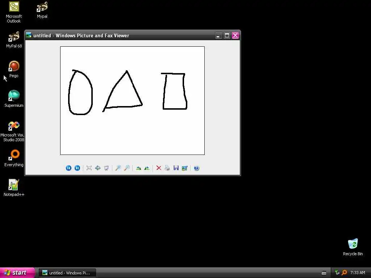Zoom in on the picture
The width and height of the screenshot is (371, 278).
point(118,168)
